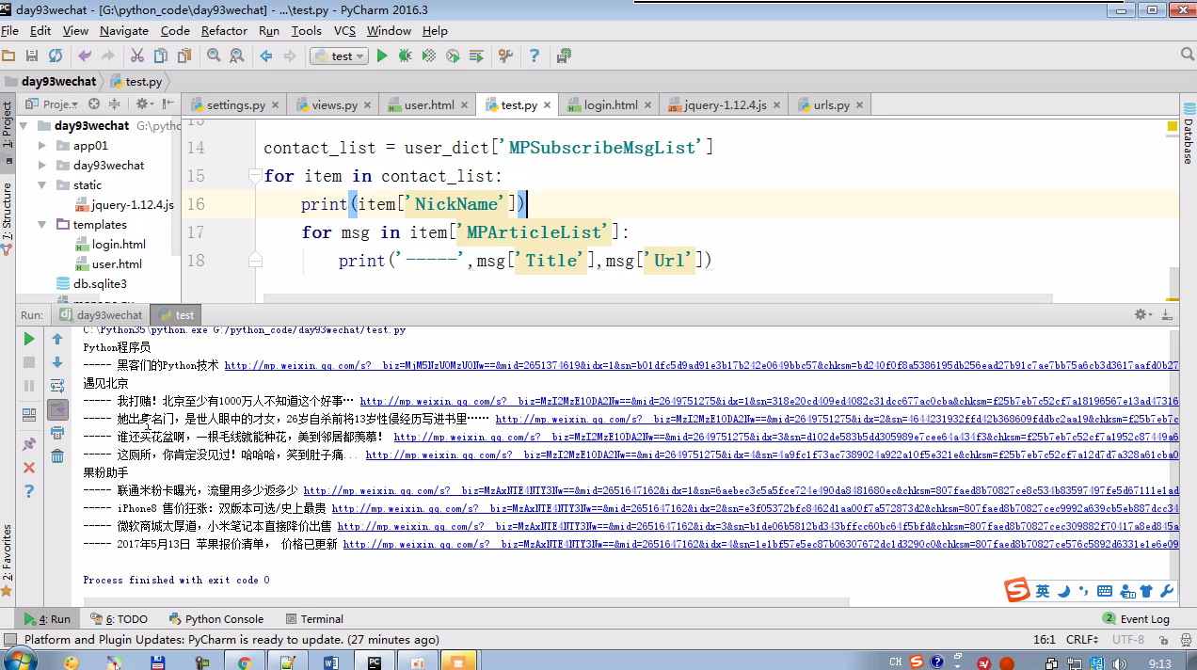This screenshot has height=670, width=1197.
Task: Open the first weixin link for 黑客们的Python技术
Action: click(701, 365)
